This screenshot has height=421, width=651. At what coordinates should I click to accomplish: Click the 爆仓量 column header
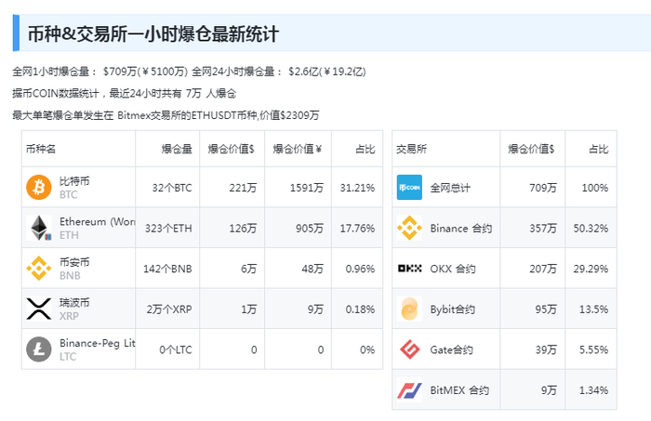point(177,149)
